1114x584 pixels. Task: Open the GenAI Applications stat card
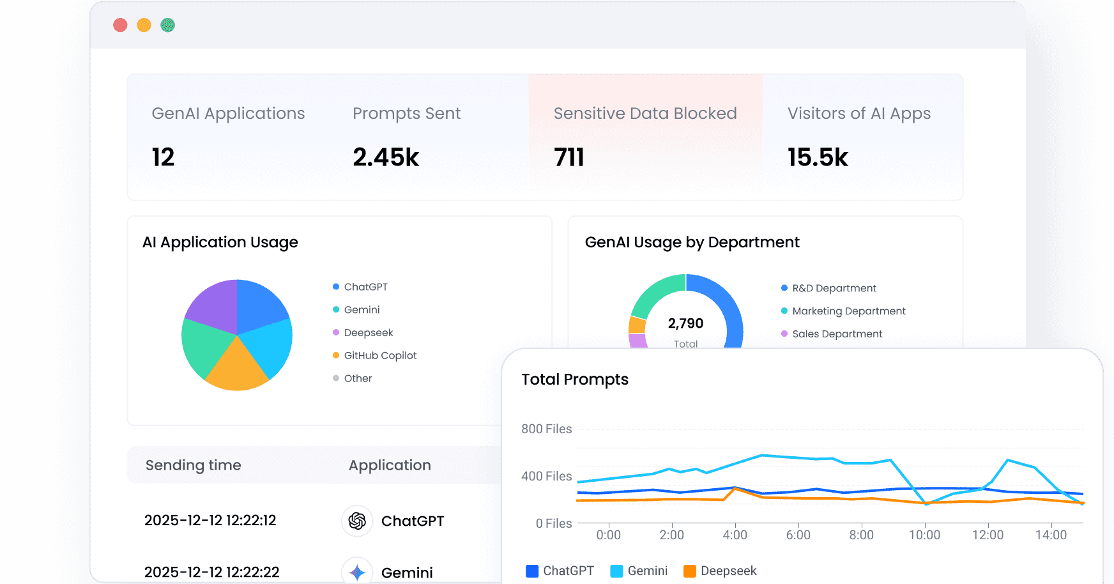click(228, 137)
